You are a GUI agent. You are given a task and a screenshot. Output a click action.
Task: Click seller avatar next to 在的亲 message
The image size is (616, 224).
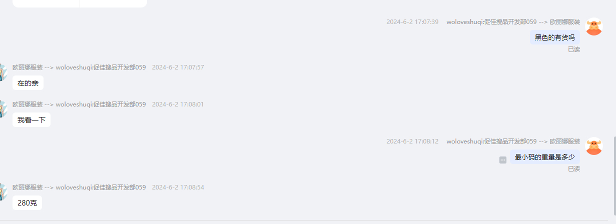point(3,72)
